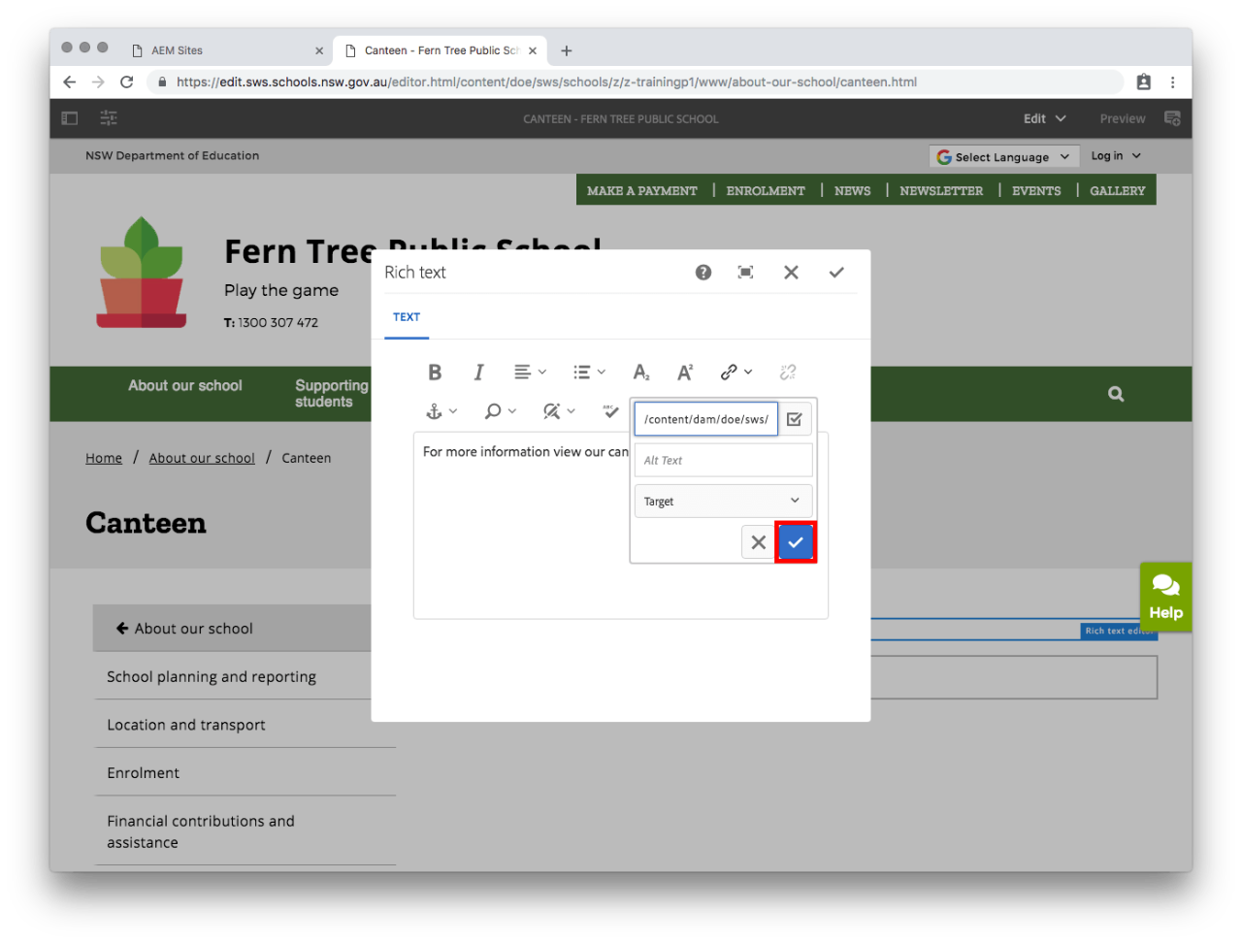
Task: Open the green Help chat widget
Action: pyautogui.click(x=1165, y=597)
